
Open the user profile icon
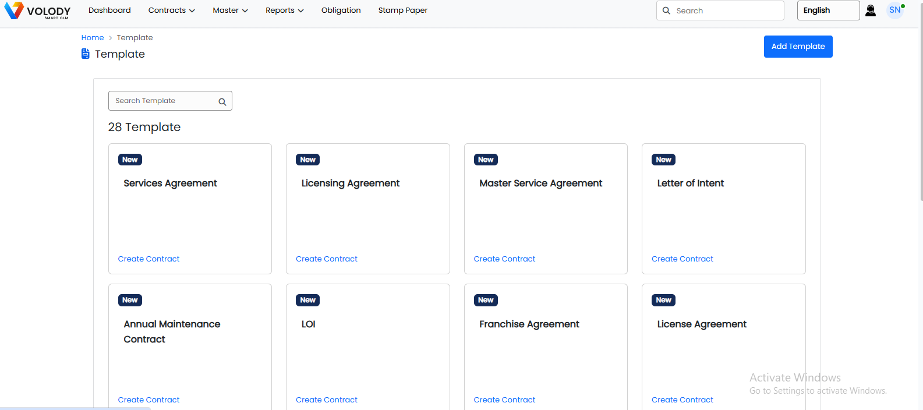tap(871, 10)
